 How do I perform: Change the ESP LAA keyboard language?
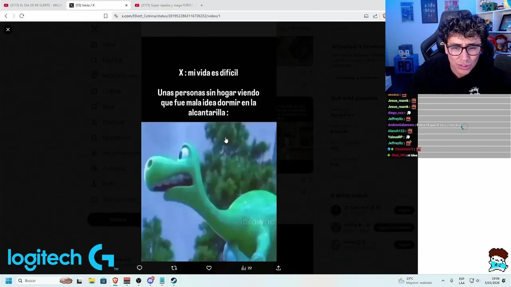[461, 281]
